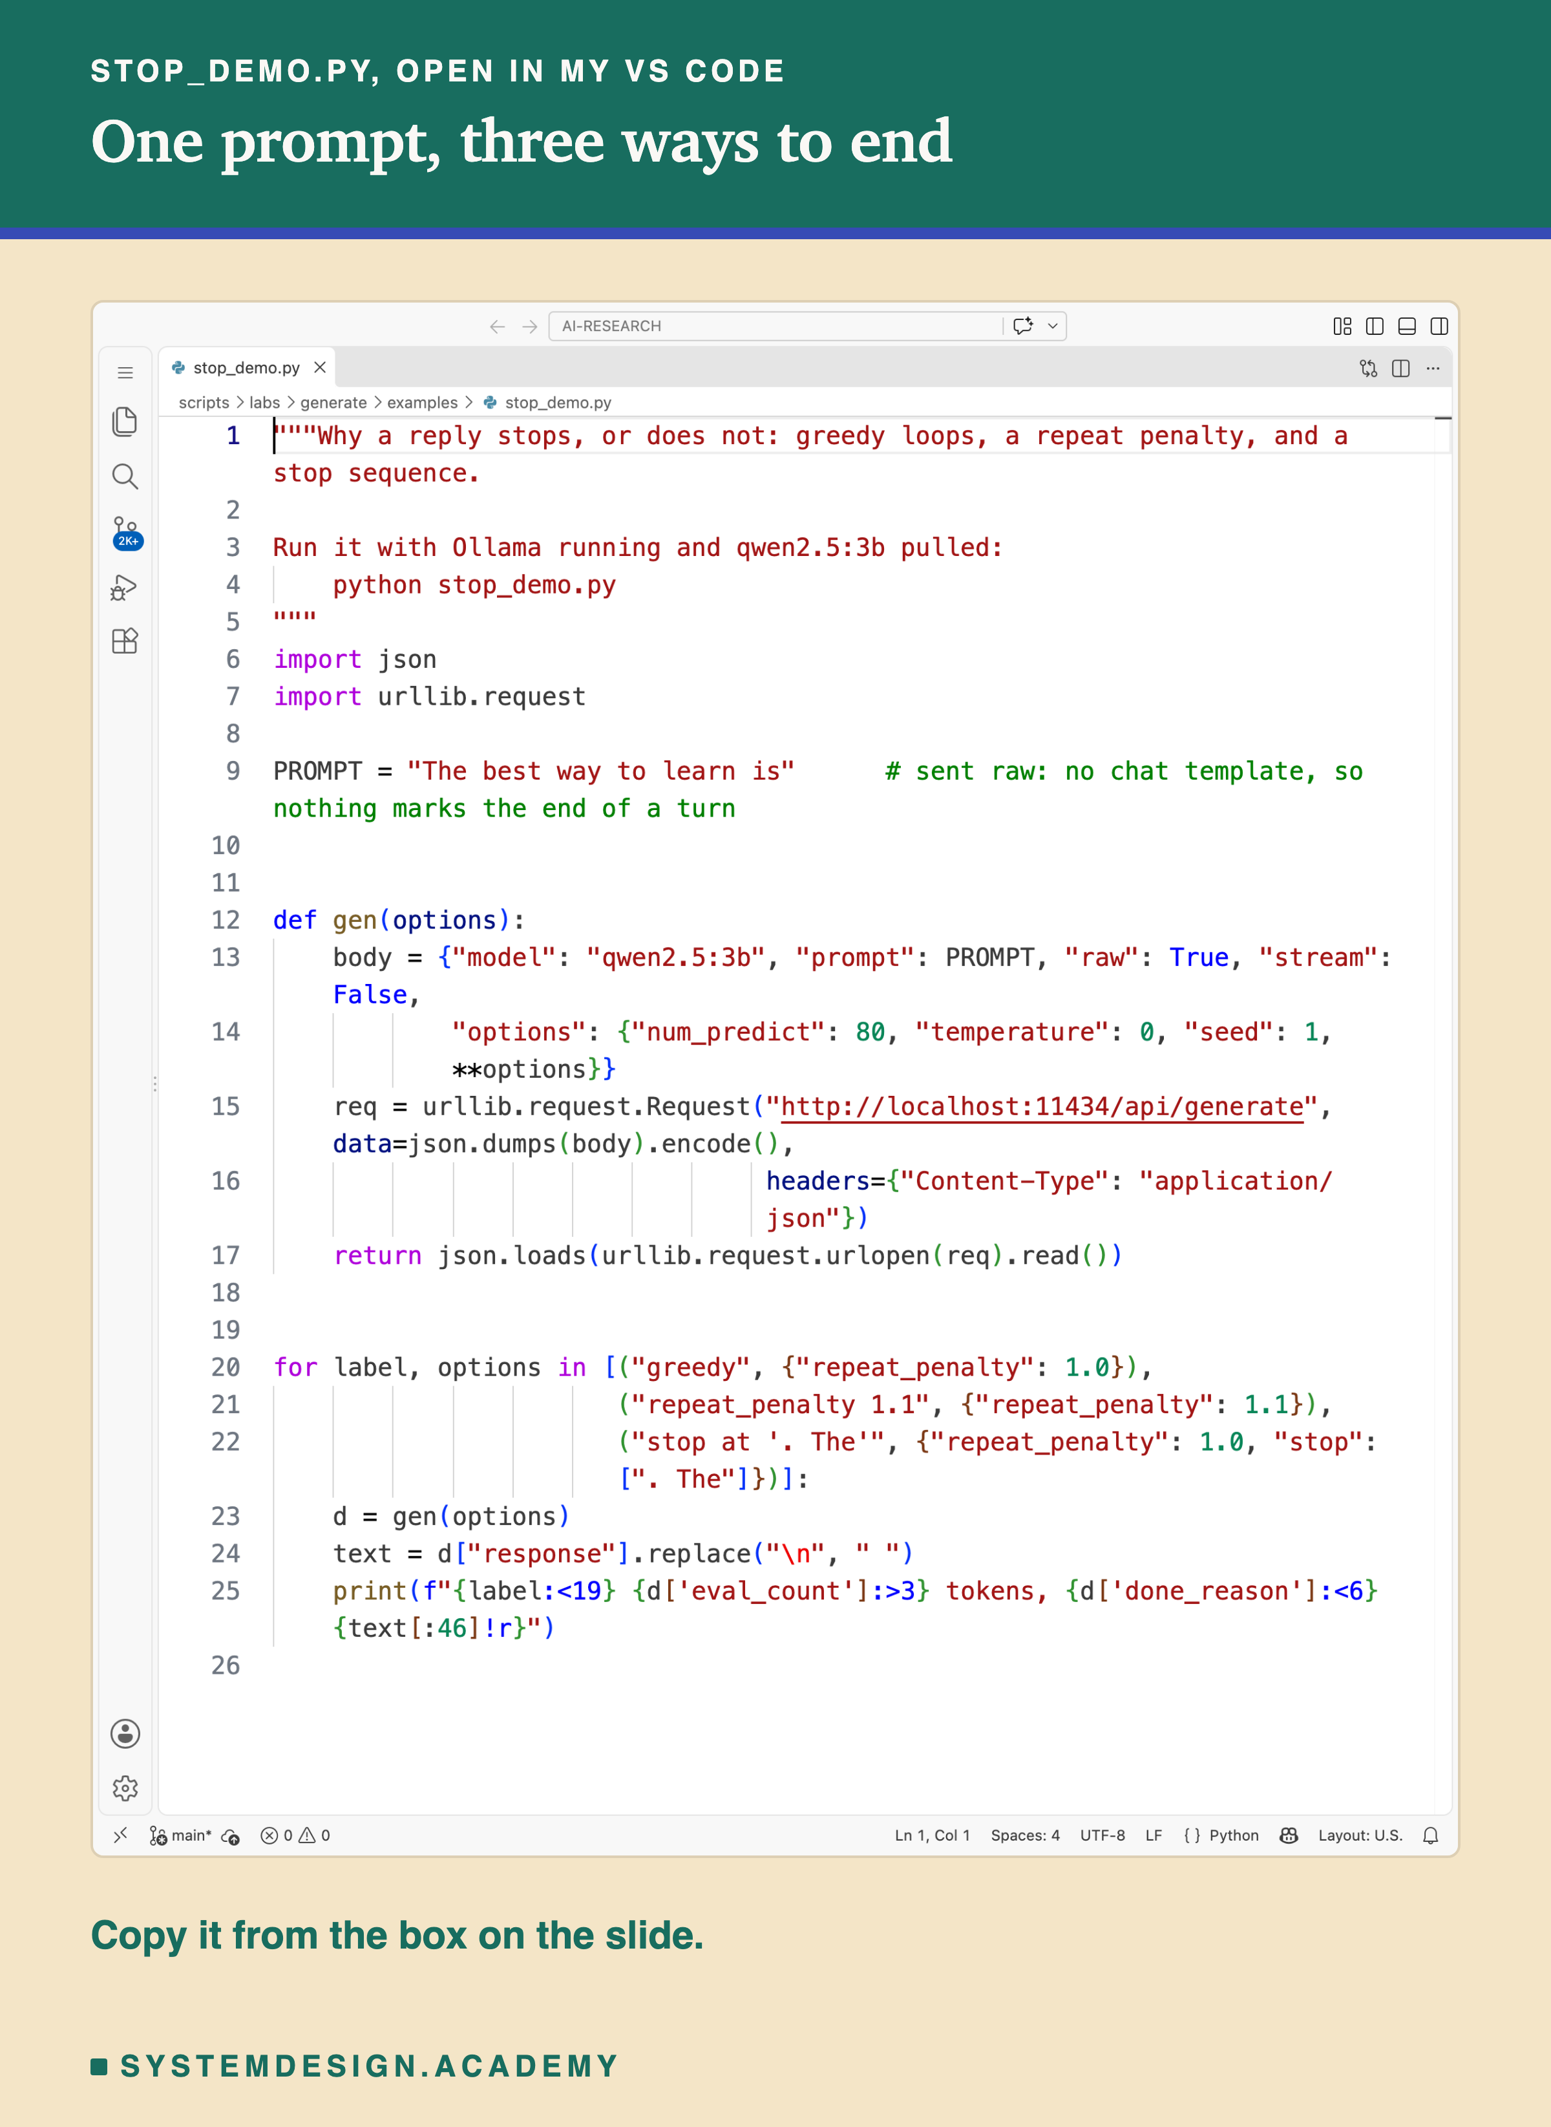
Task: Click the 'import json' line
Action: click(x=355, y=659)
